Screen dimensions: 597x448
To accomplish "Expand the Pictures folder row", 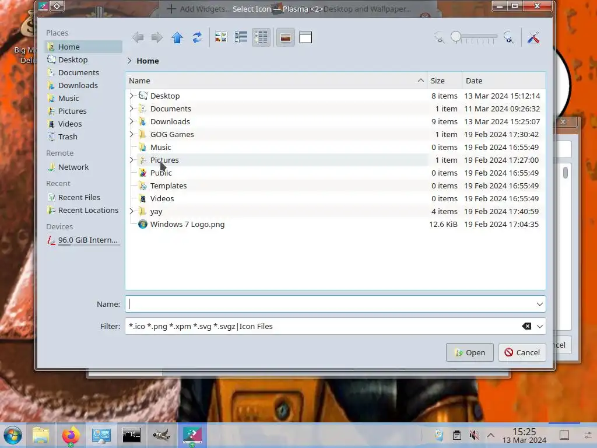I will tap(131, 160).
